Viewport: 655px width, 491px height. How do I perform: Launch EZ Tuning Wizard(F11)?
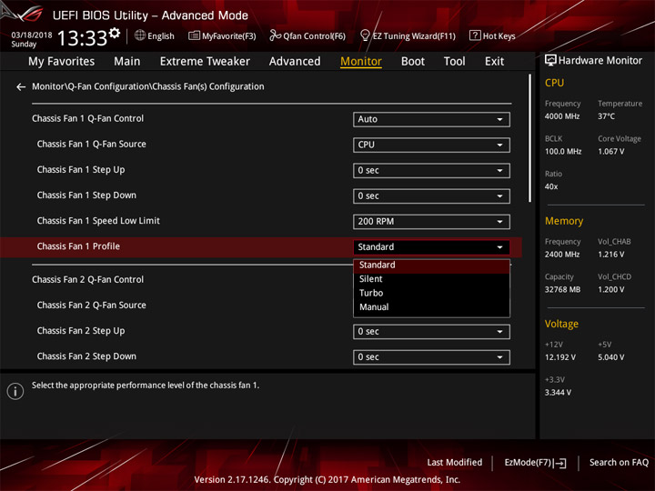(408, 35)
